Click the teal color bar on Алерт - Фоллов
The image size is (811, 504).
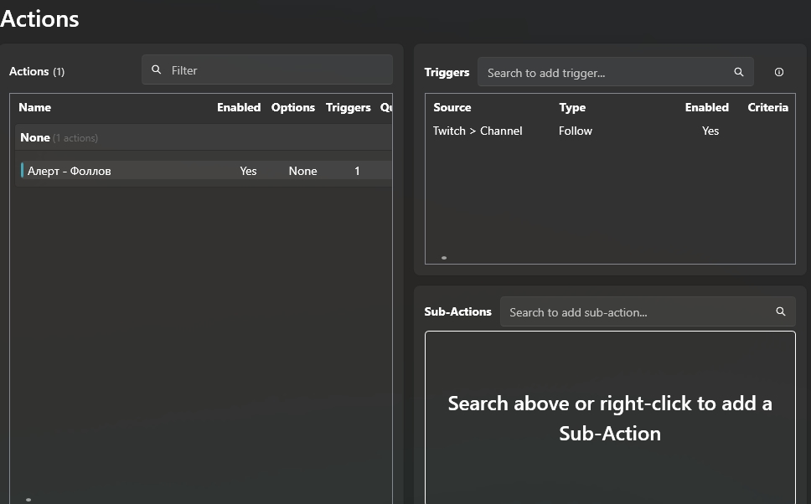22,171
